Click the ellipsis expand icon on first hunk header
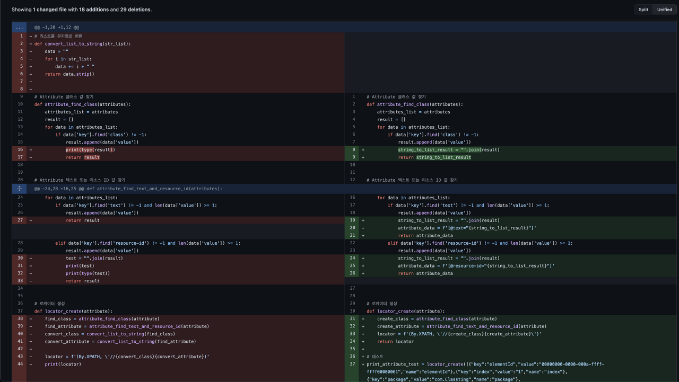 click(x=19, y=27)
